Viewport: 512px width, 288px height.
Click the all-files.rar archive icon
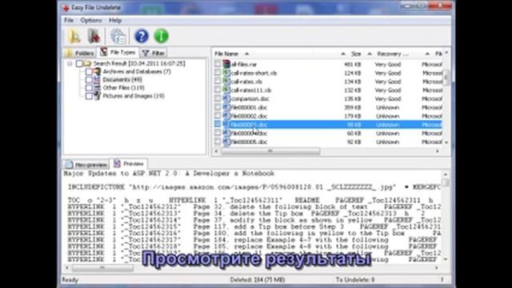[226, 64]
